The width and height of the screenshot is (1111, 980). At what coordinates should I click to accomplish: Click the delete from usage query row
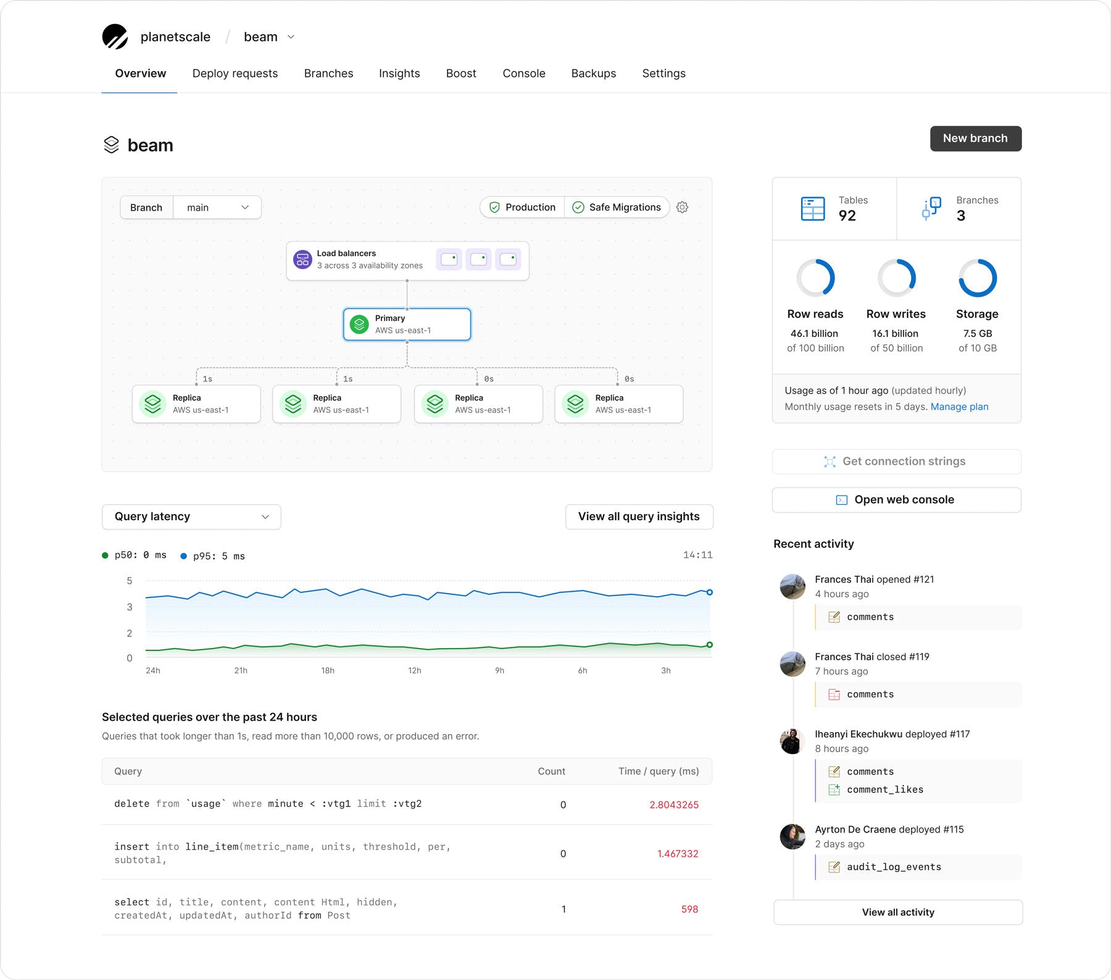(x=407, y=804)
